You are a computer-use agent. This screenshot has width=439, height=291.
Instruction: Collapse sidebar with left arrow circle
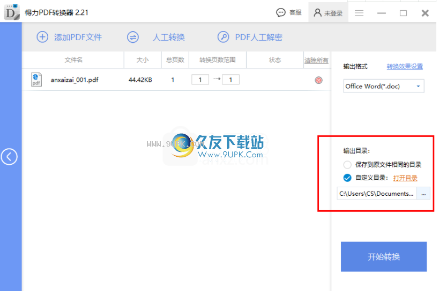(9, 157)
